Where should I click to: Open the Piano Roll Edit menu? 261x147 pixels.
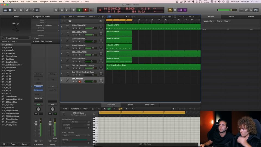click(66, 109)
